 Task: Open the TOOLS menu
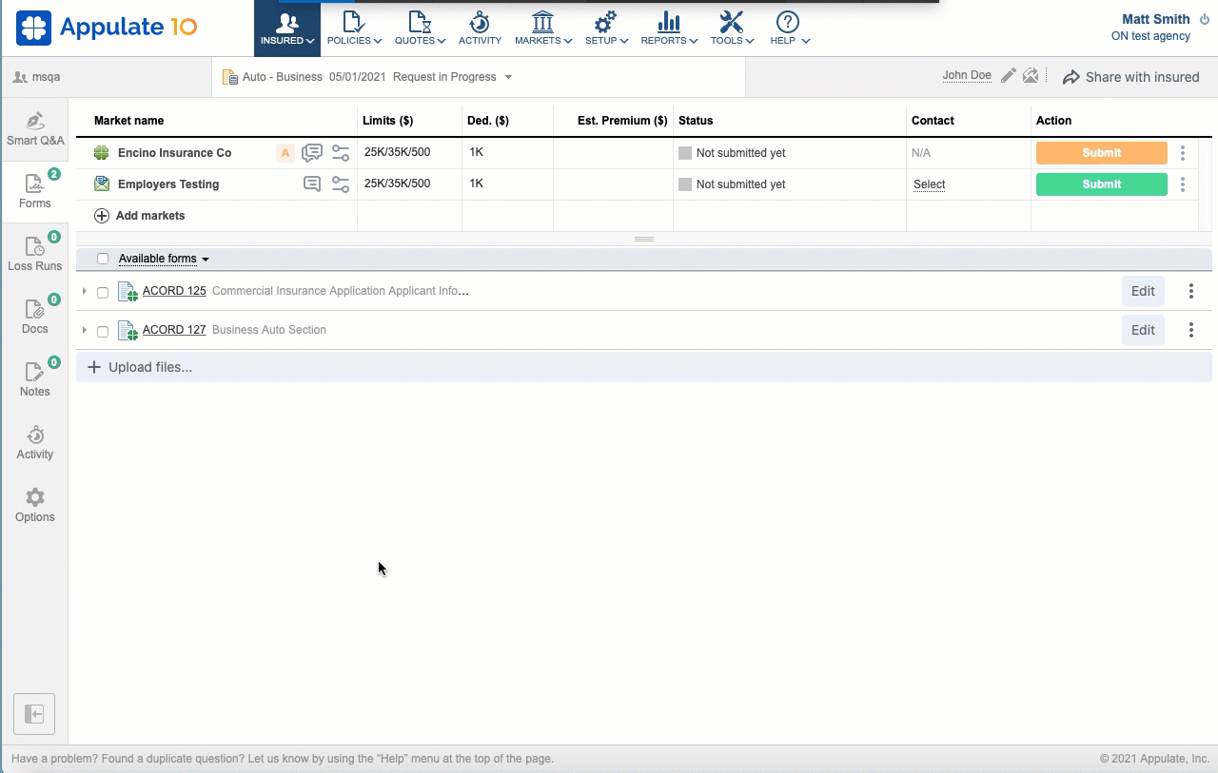[732, 29]
